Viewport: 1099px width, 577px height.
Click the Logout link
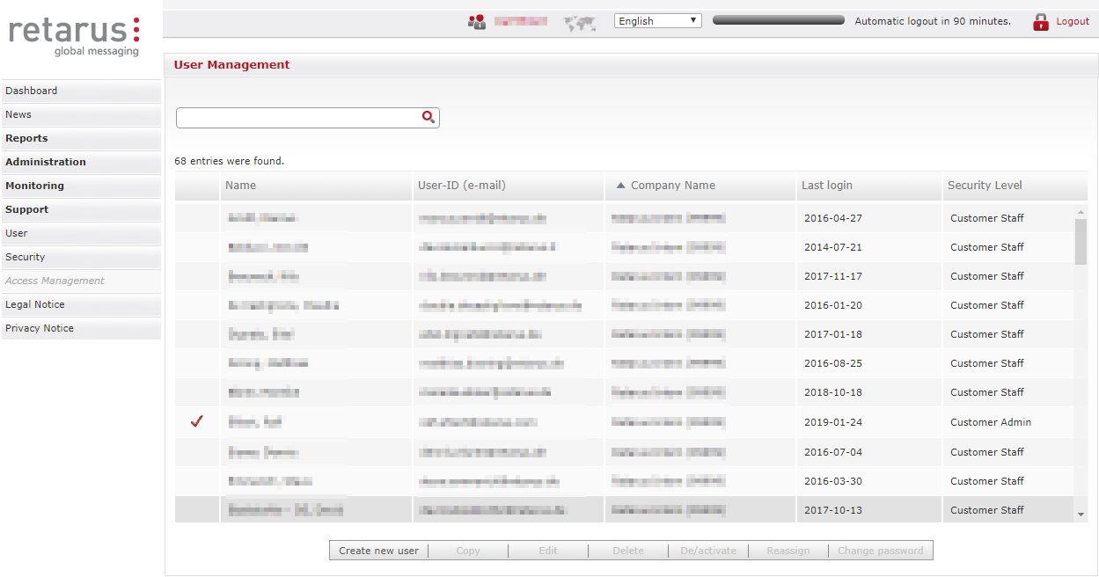(x=1073, y=21)
